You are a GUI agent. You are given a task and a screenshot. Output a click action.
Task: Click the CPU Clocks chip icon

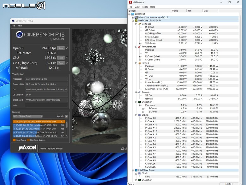139,115
